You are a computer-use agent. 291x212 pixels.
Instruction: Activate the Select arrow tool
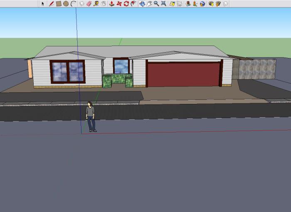(43, 4)
